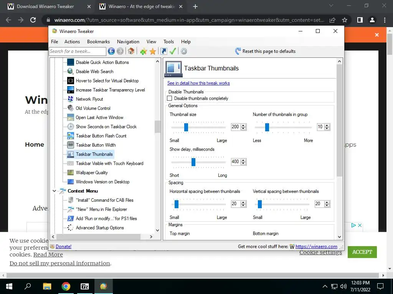Click Reset this page to defaults

coord(266,51)
